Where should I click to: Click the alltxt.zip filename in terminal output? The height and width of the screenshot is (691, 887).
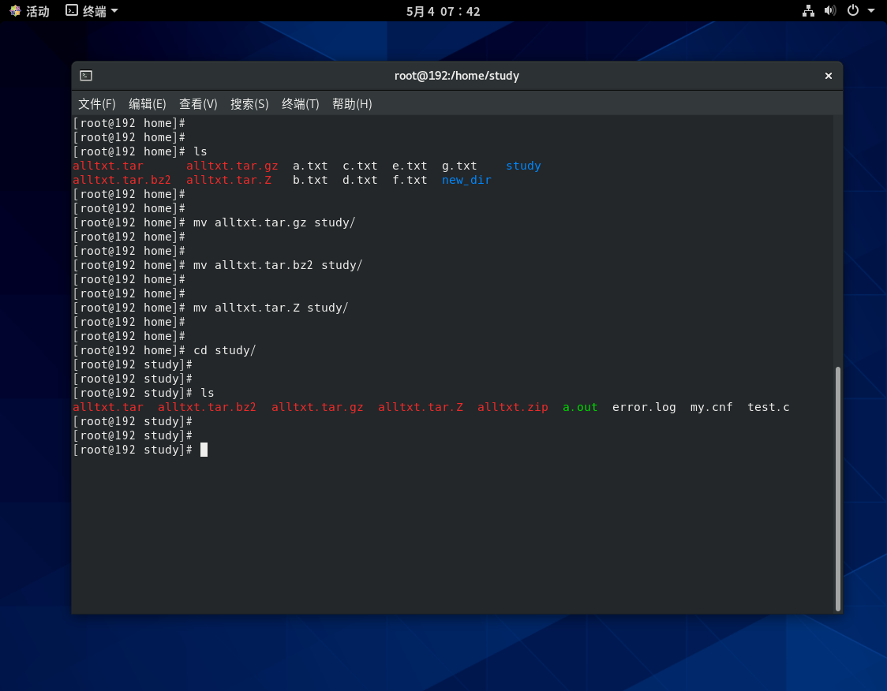[512, 407]
